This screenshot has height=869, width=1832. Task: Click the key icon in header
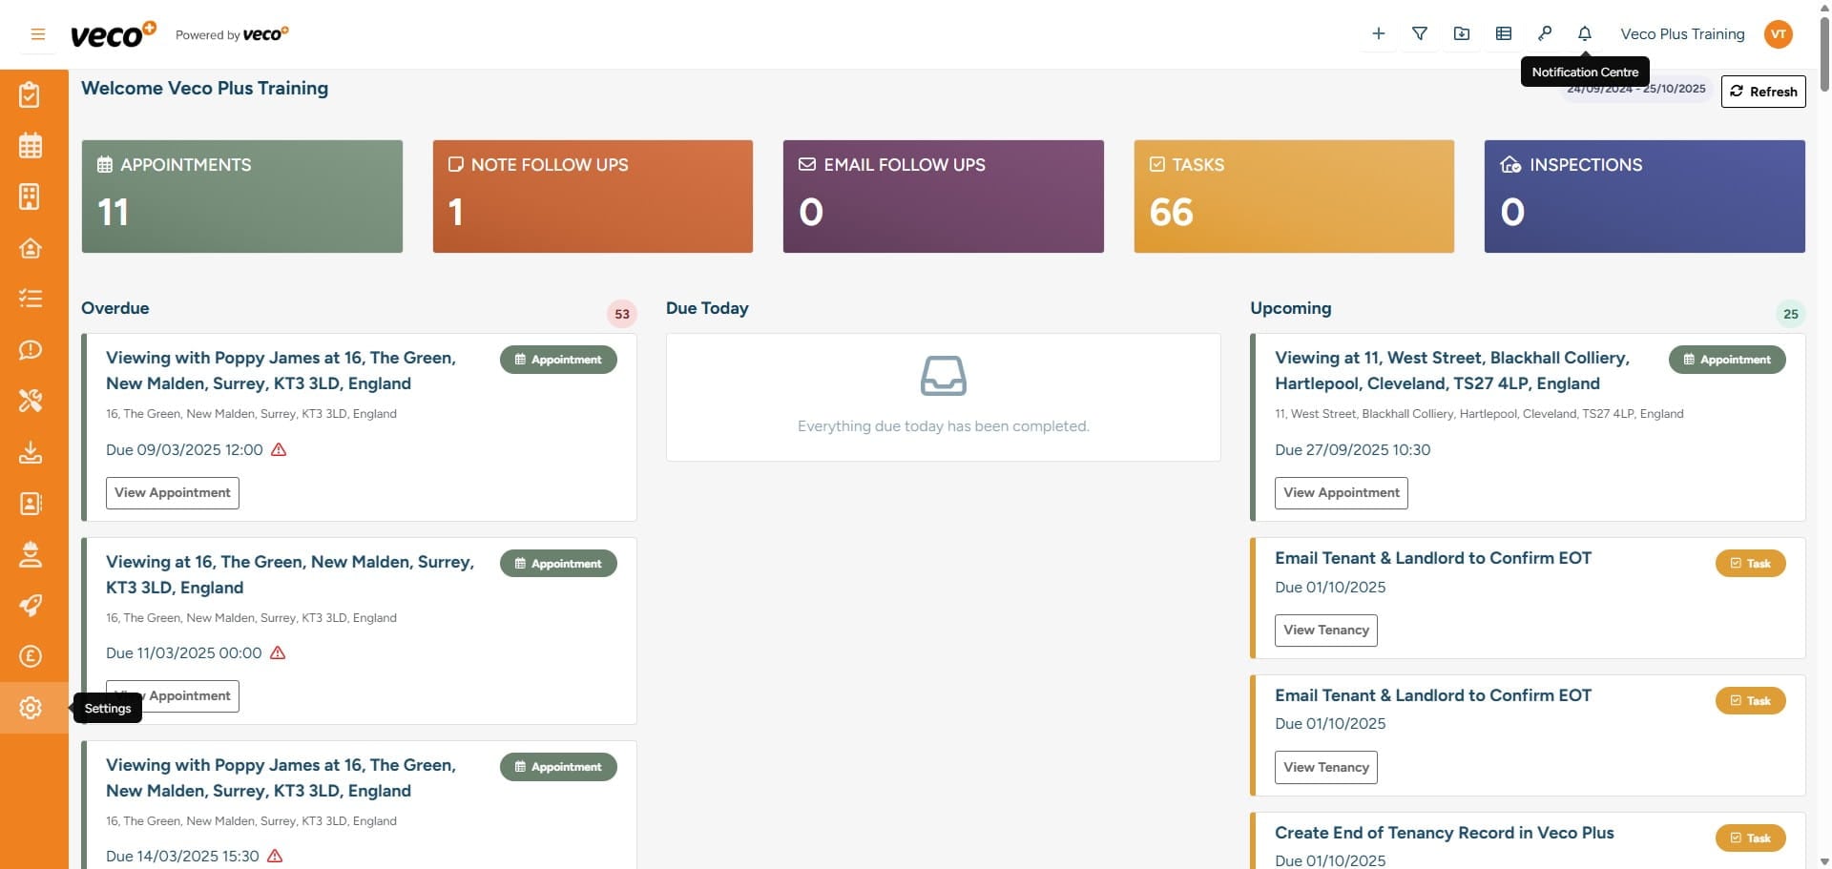pyautogui.click(x=1544, y=34)
